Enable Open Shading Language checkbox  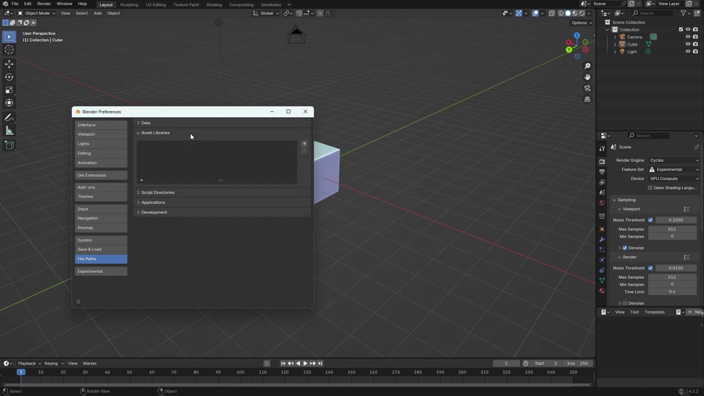pos(650,188)
